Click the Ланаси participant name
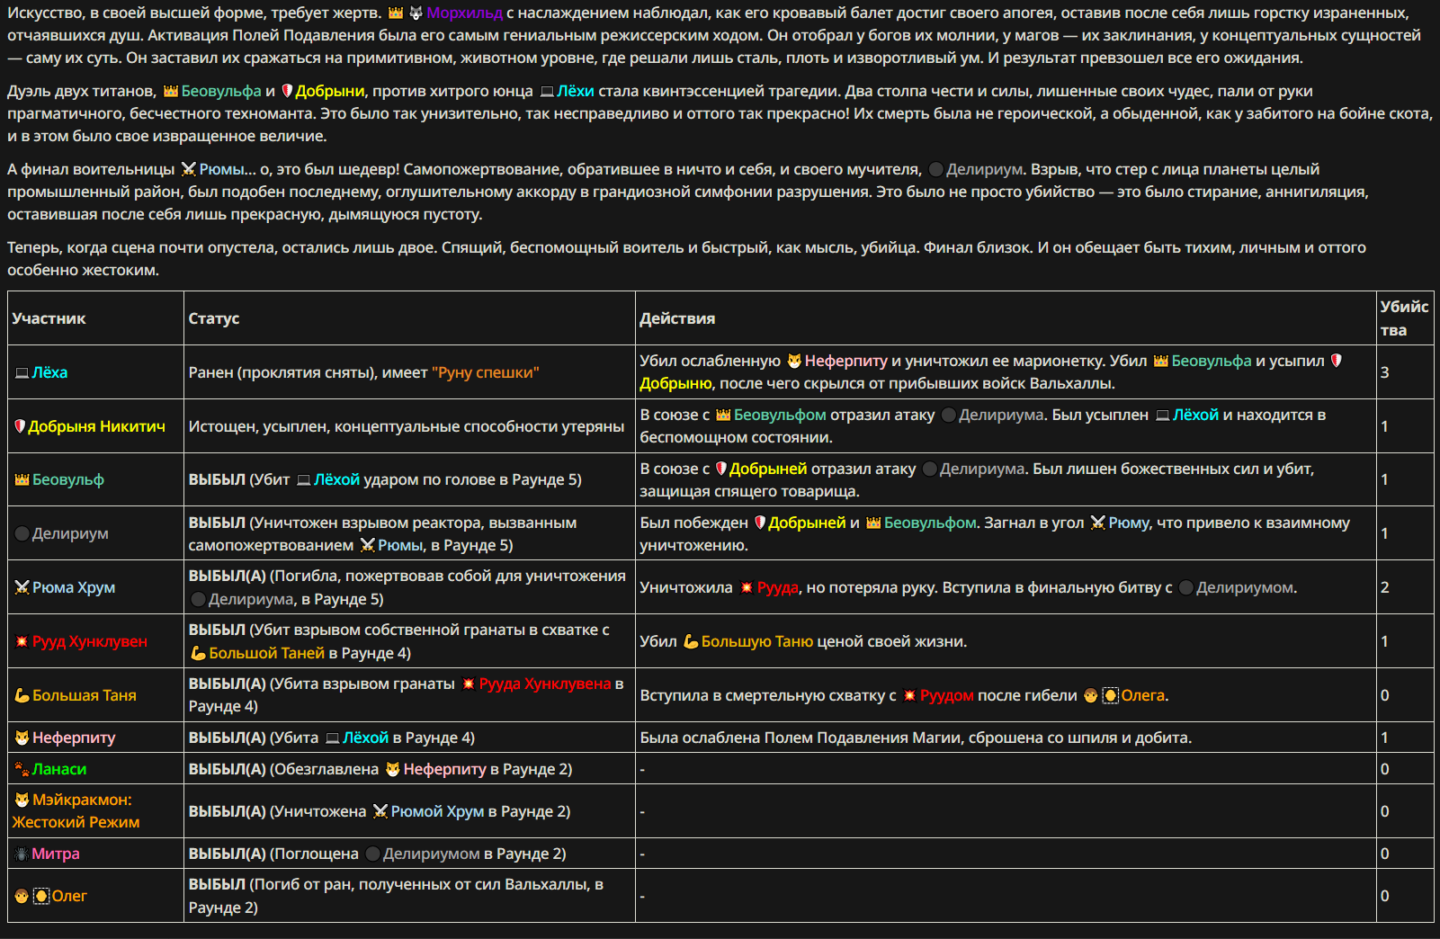Image resolution: width=1440 pixels, height=939 pixels. [59, 769]
